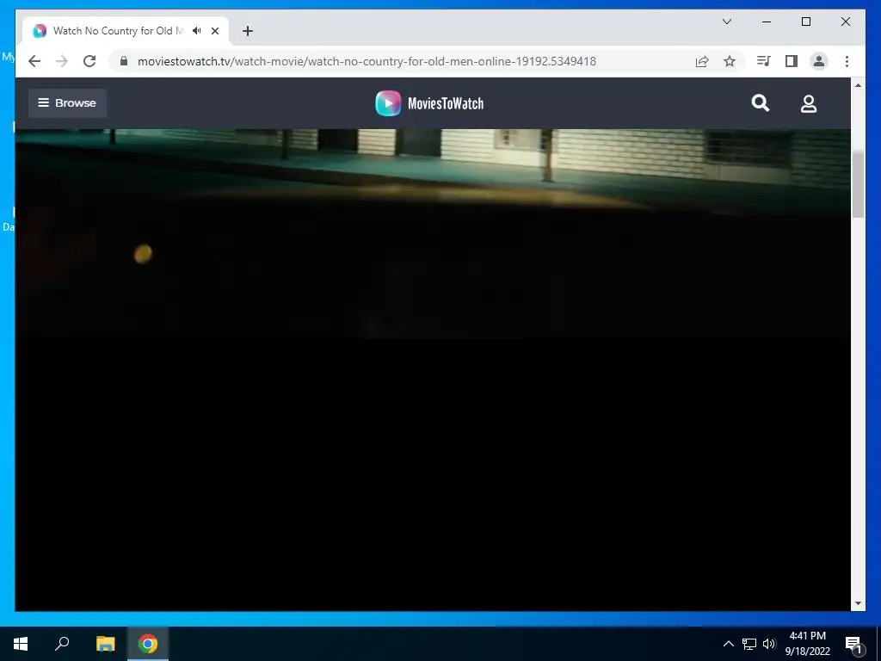881x661 pixels.
Task: Open File Explorer from taskbar
Action: (x=105, y=644)
